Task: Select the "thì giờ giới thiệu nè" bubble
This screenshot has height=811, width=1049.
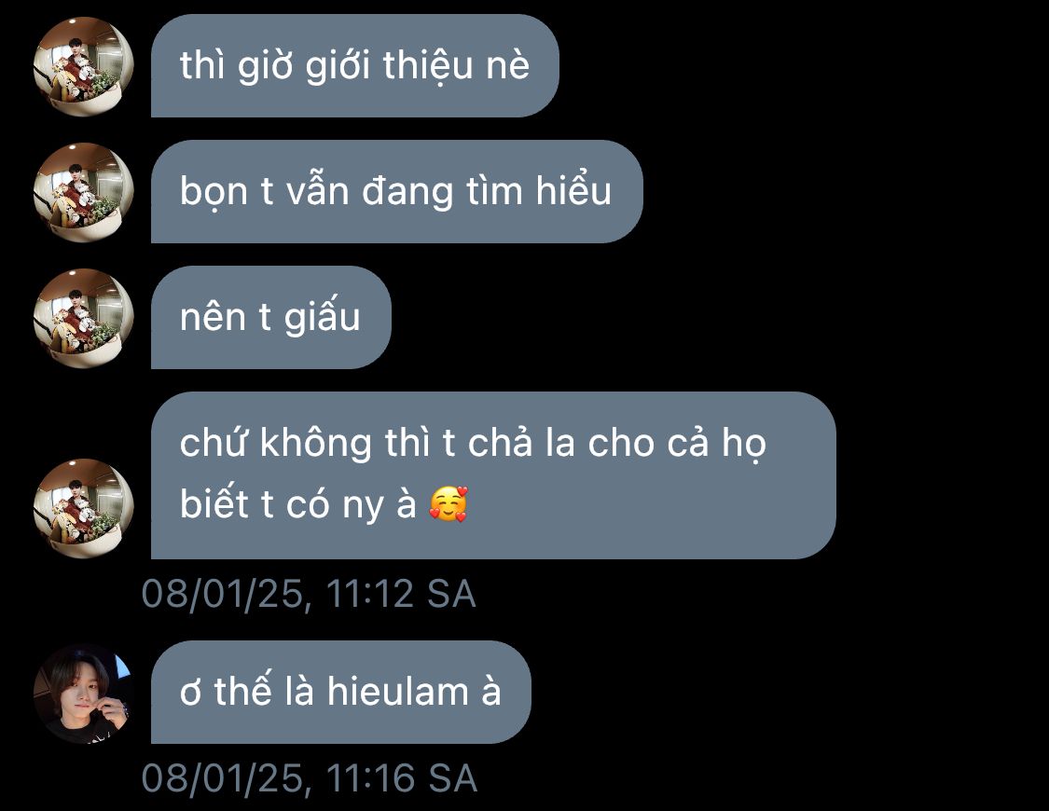Action: pos(355,65)
